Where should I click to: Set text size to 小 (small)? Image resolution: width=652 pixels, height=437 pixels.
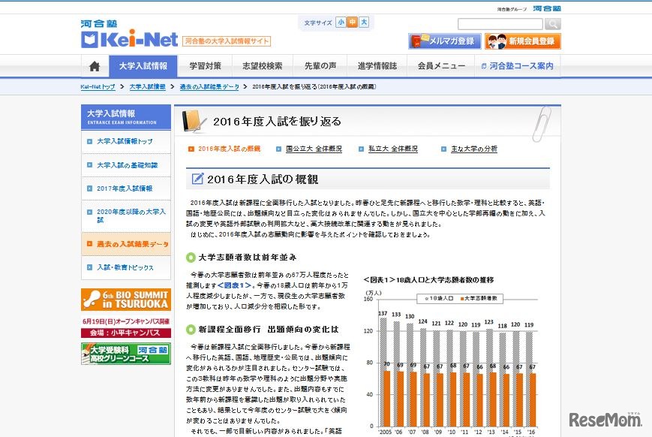pyautogui.click(x=341, y=23)
